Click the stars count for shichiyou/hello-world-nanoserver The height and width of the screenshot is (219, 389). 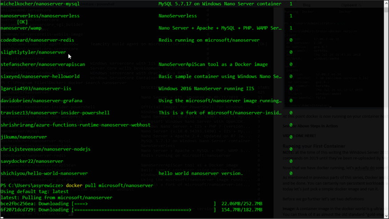pos(291,173)
